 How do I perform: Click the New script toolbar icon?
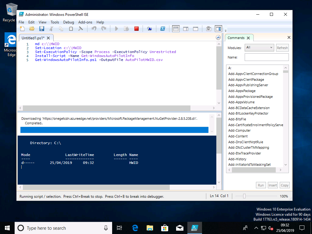(22, 29)
